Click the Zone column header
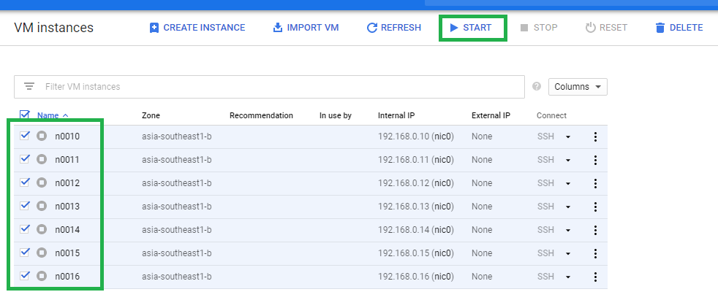This screenshot has height=300, width=718. [151, 116]
